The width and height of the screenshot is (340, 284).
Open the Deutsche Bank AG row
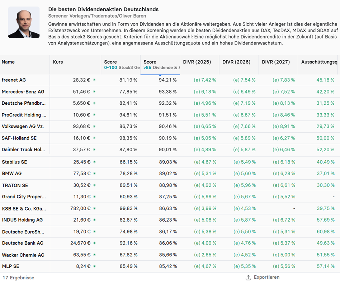coord(170,243)
